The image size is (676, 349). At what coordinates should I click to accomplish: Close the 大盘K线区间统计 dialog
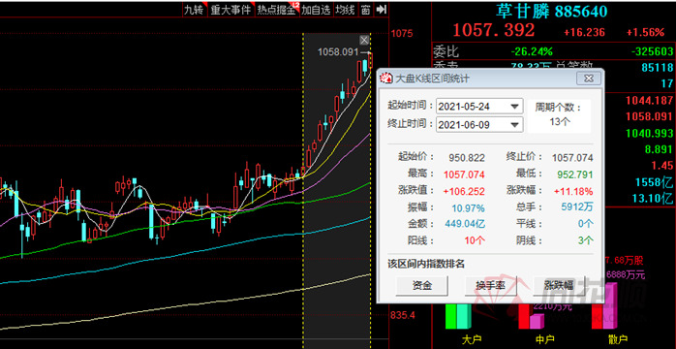(589, 79)
